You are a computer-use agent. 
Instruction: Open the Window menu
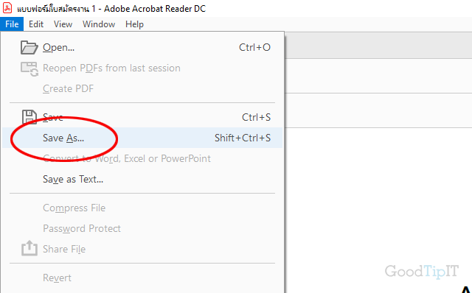99,24
